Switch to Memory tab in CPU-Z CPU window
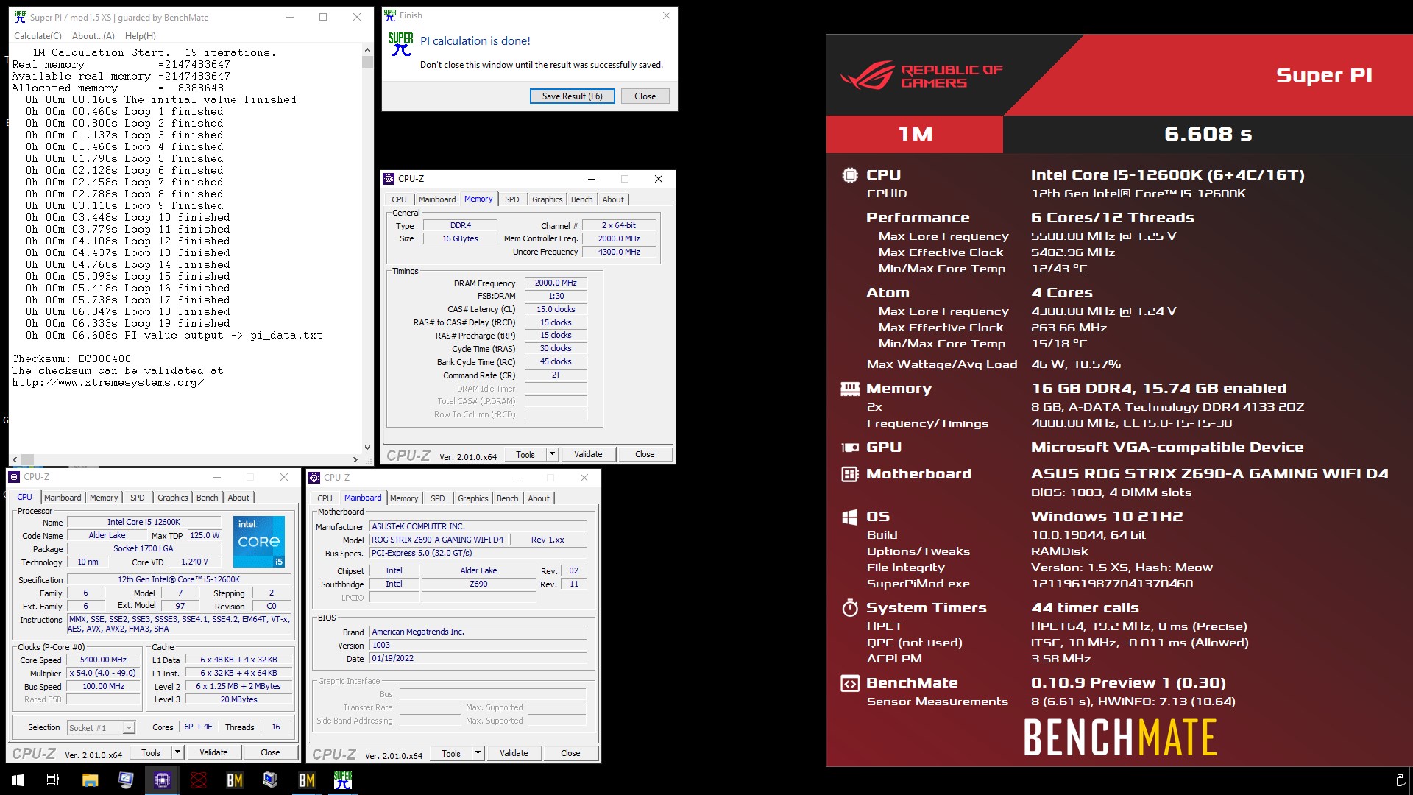This screenshot has width=1413, height=795. [104, 498]
